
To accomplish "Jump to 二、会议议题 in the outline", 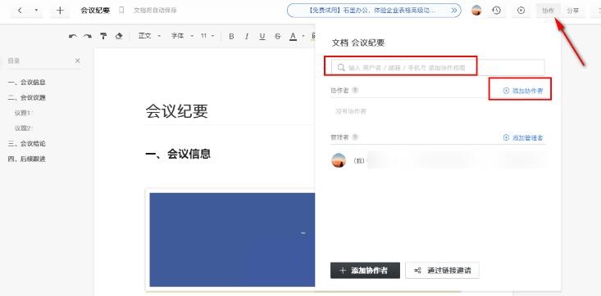I will click(27, 97).
